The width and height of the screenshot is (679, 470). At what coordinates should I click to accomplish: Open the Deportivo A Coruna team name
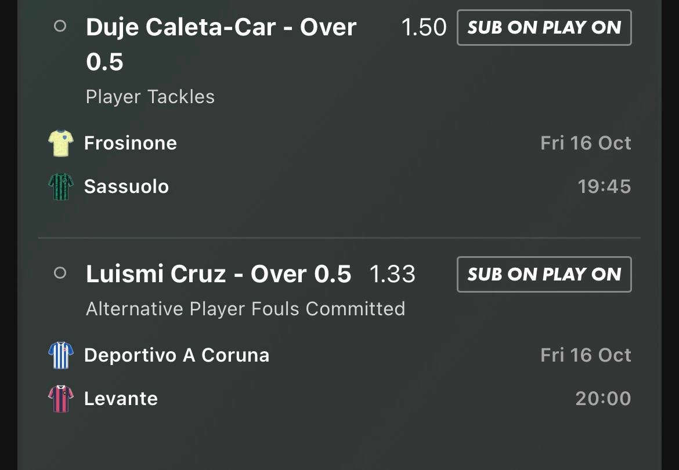coord(176,355)
